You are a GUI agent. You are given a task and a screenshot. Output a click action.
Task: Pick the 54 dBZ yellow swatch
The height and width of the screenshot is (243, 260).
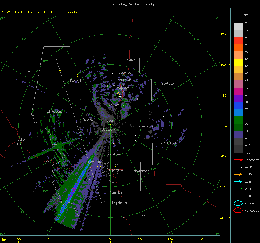click(238, 62)
